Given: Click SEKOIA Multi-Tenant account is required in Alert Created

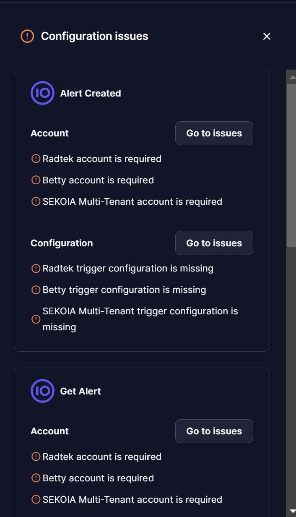Looking at the screenshot, I should (x=132, y=201).
